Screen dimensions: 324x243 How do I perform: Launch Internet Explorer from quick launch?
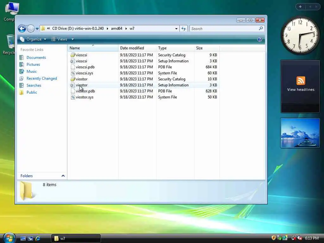(38, 239)
